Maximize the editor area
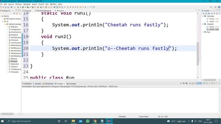Screen dimensions: 221x124 point(199,10)
